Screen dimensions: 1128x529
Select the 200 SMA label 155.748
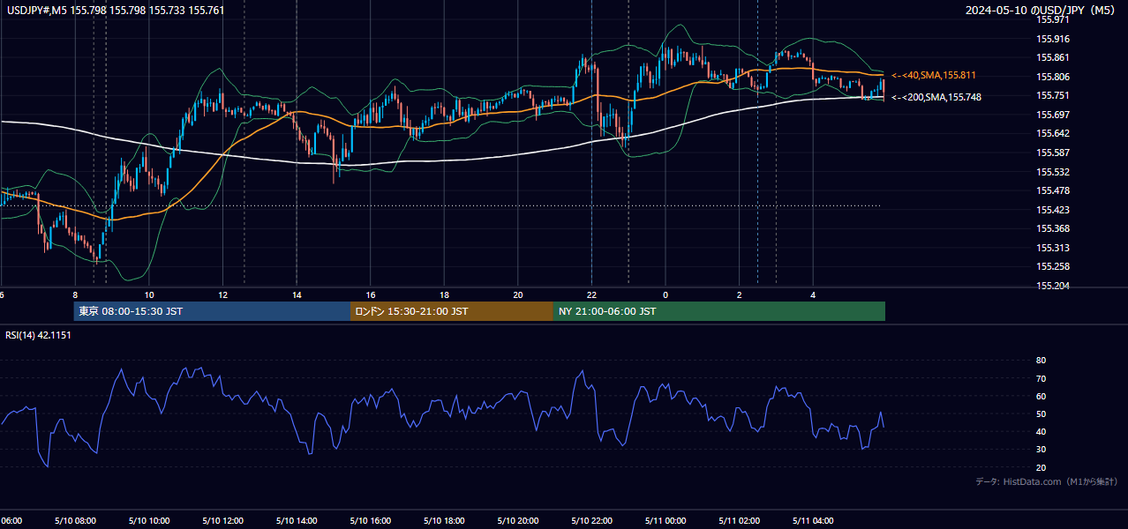pos(936,97)
